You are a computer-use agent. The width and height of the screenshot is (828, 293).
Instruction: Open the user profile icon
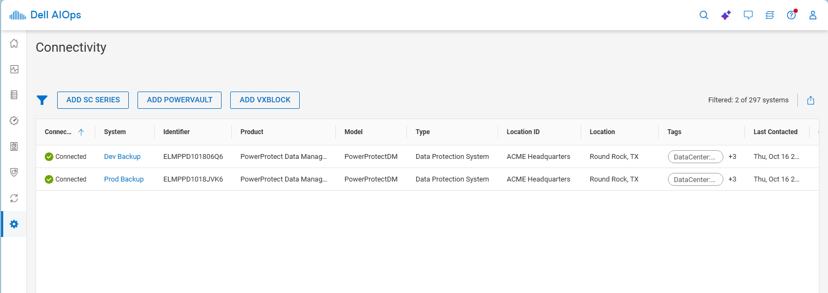click(x=813, y=15)
